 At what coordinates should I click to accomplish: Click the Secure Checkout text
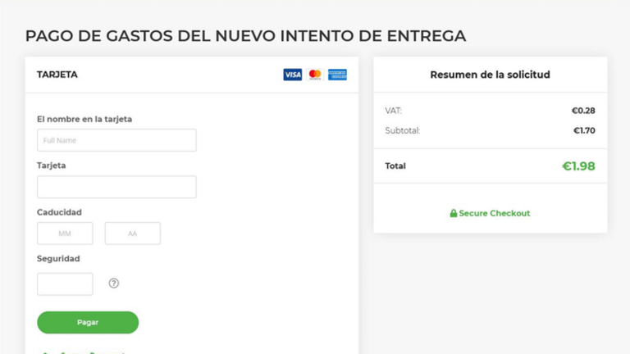pyautogui.click(x=495, y=213)
